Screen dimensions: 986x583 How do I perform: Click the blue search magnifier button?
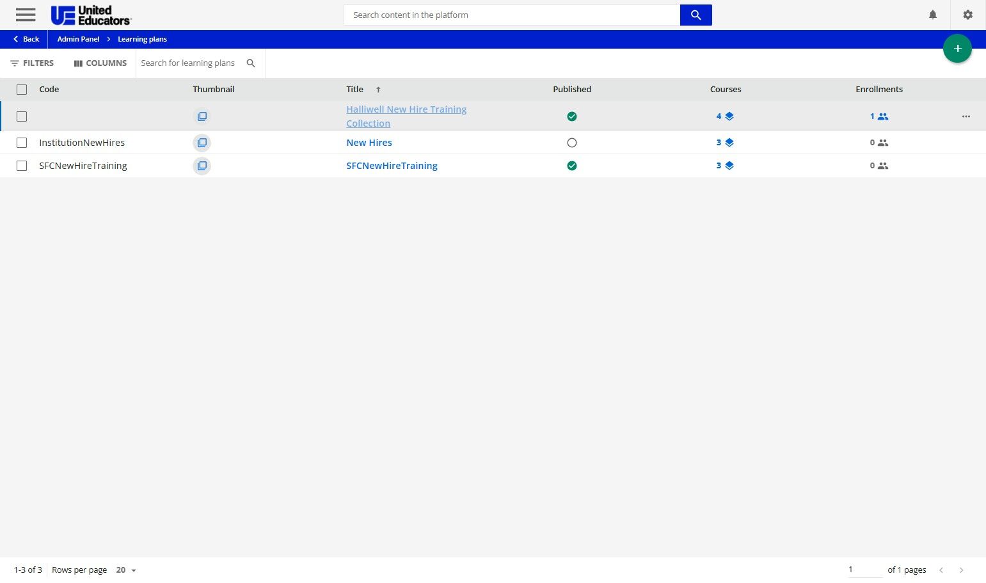[696, 15]
